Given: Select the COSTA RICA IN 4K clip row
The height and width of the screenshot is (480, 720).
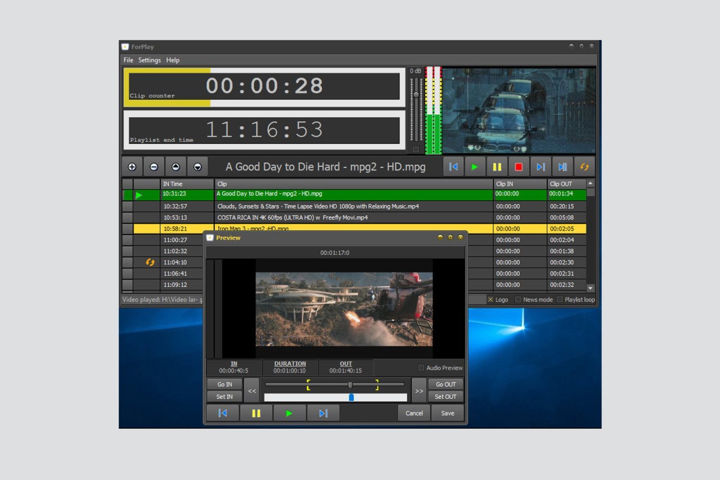Looking at the screenshot, I should (x=354, y=218).
